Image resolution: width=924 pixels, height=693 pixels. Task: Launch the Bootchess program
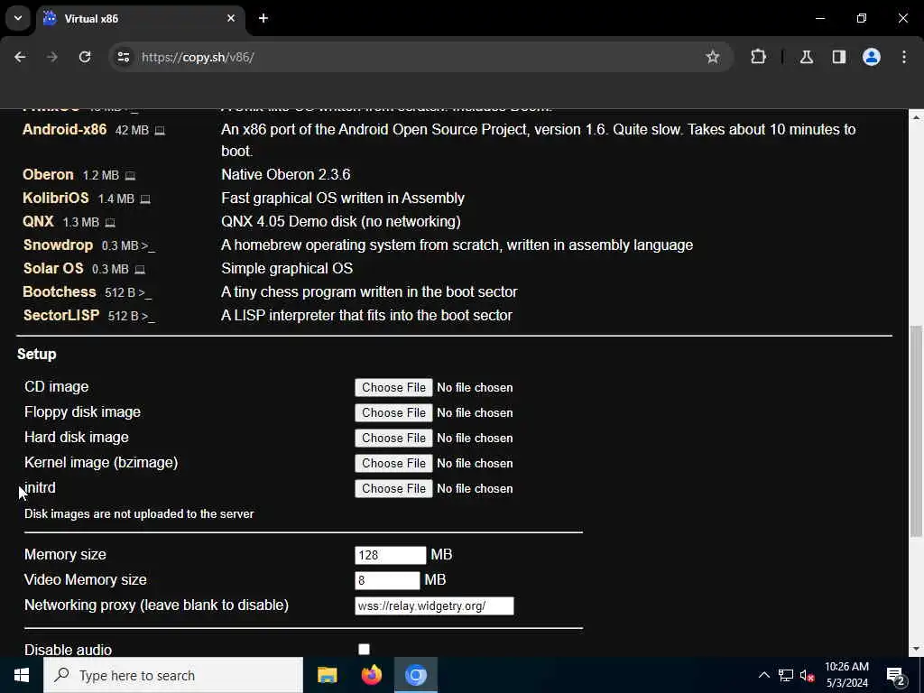point(60,292)
